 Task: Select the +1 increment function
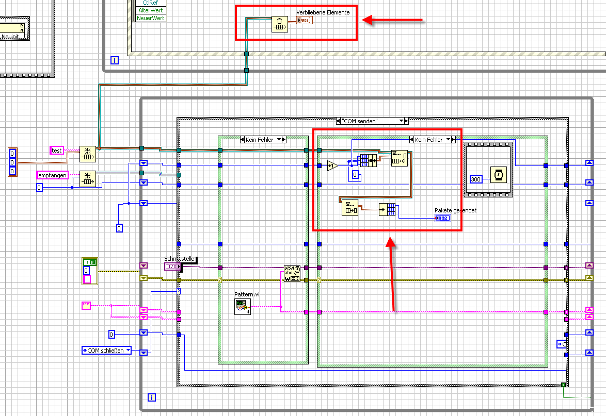click(x=332, y=166)
